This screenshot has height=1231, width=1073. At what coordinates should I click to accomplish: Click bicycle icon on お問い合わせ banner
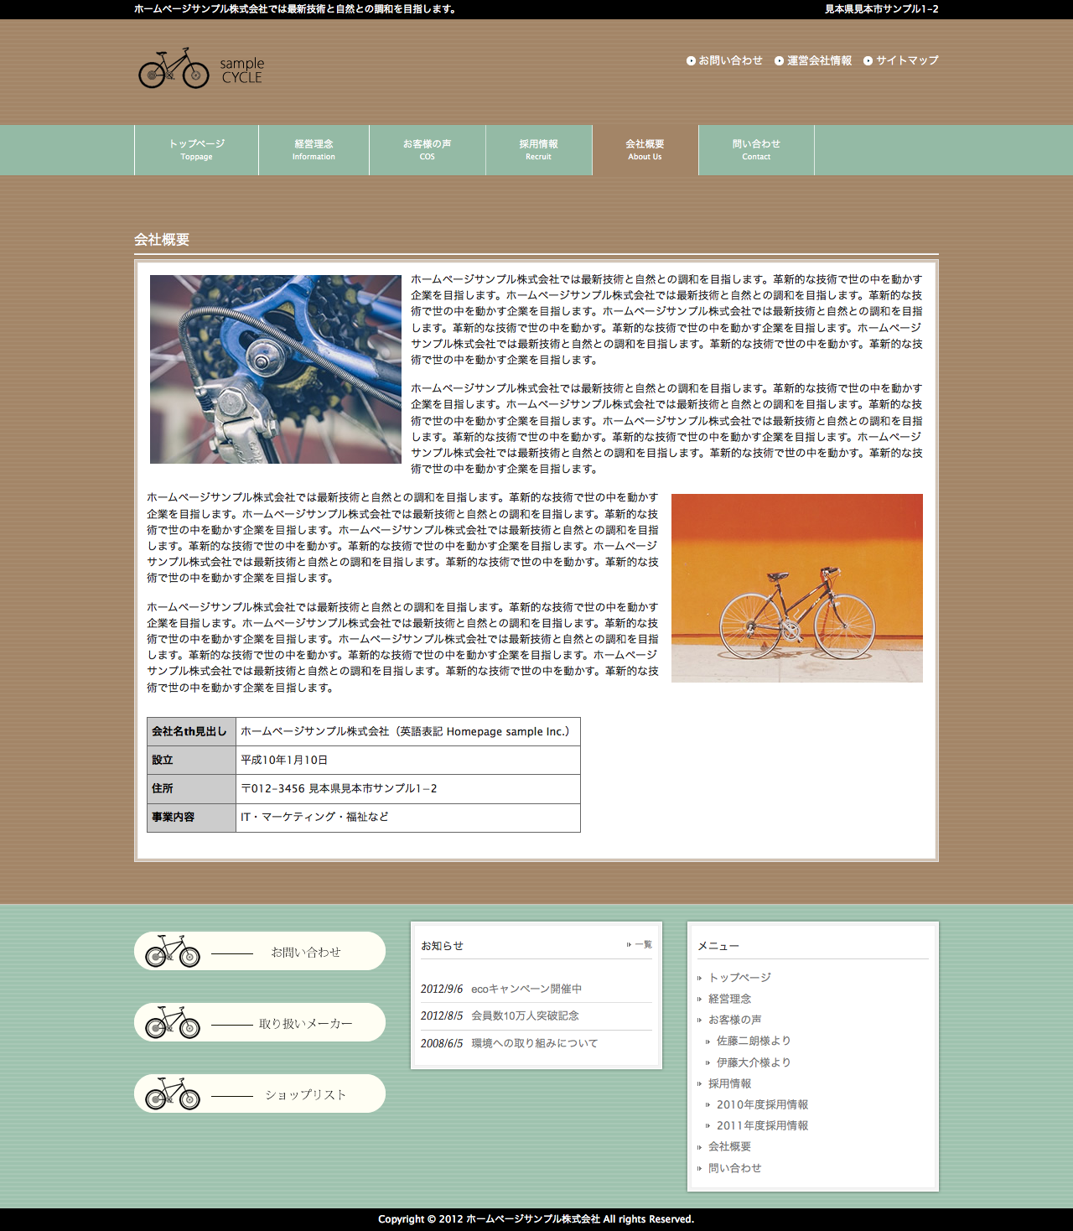(173, 951)
